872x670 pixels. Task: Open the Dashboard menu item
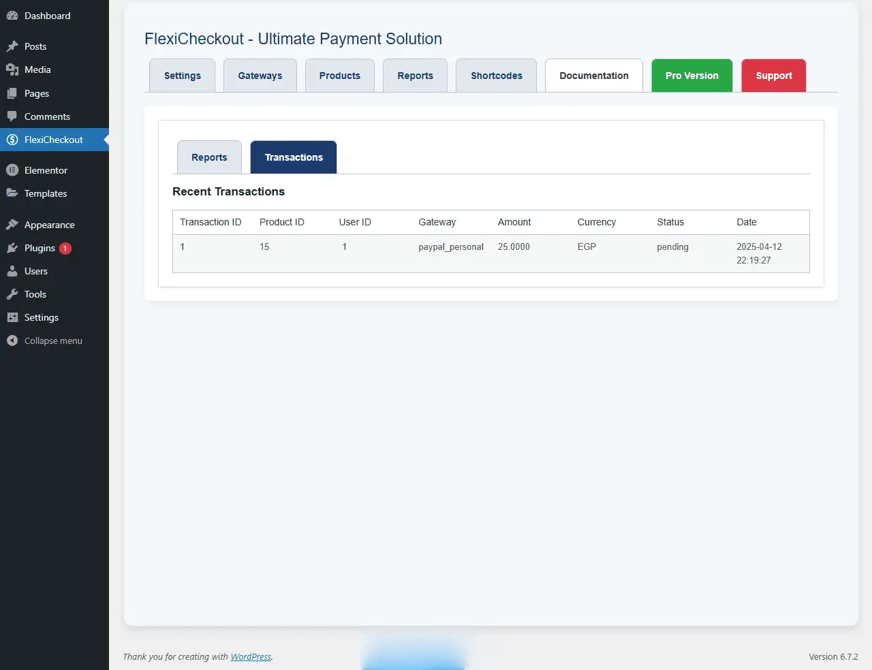54,16
